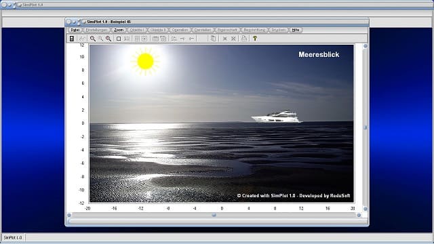The height and width of the screenshot is (244, 434).
Task: Click the vertical scrollbar top knob
Action: pos(365,46)
